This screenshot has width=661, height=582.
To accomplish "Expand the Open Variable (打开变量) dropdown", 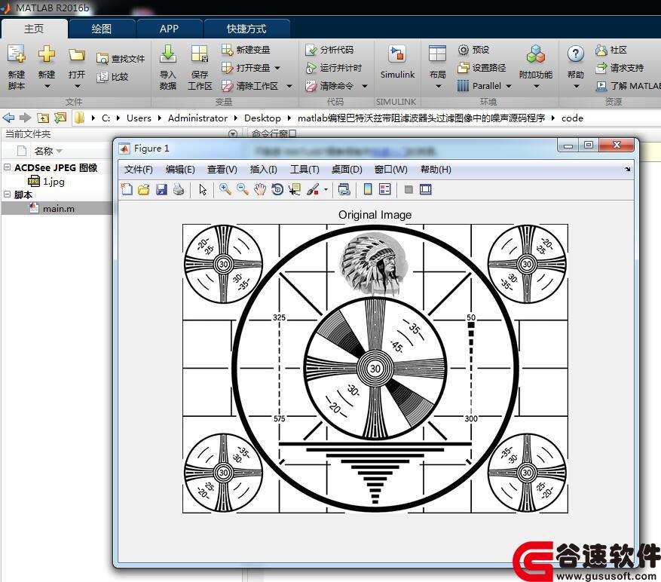I will point(277,68).
